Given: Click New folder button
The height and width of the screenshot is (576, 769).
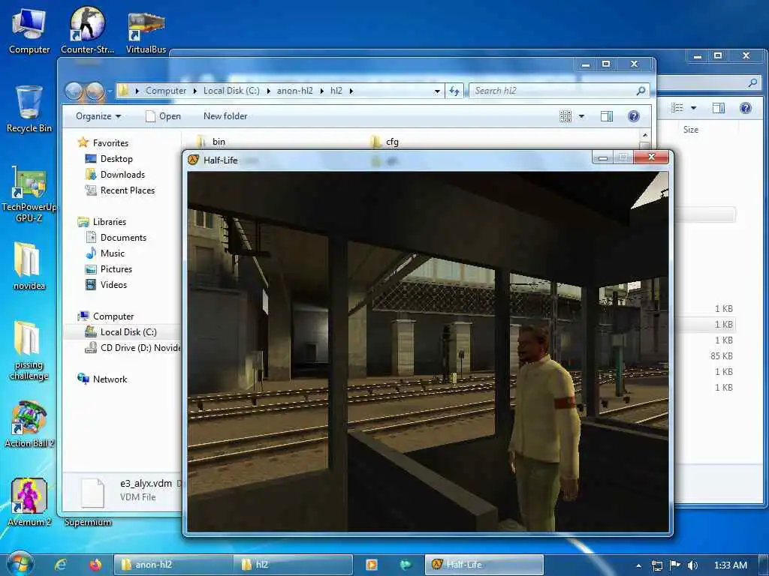Looking at the screenshot, I should click(x=225, y=116).
